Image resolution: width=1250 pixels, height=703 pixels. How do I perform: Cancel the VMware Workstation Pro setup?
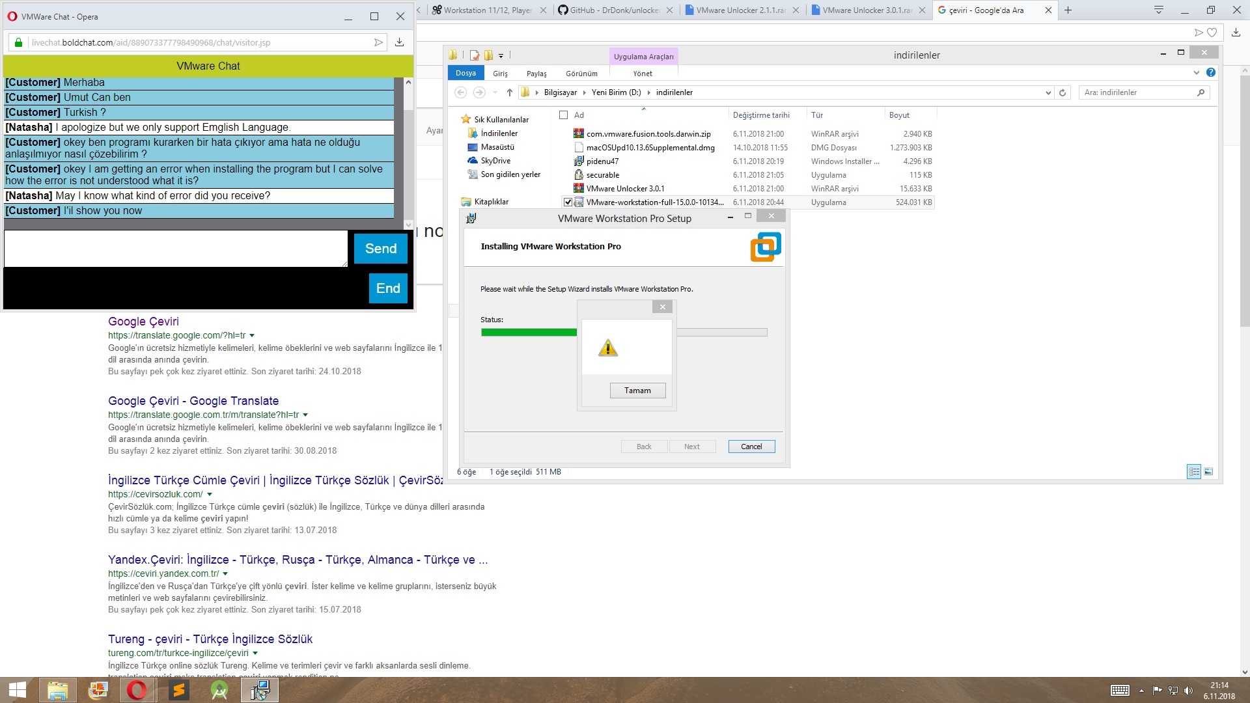click(751, 447)
